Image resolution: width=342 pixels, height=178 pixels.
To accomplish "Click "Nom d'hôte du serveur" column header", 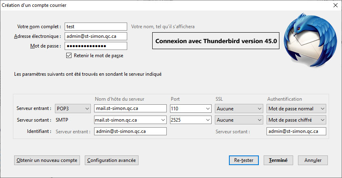I will 120,99.
